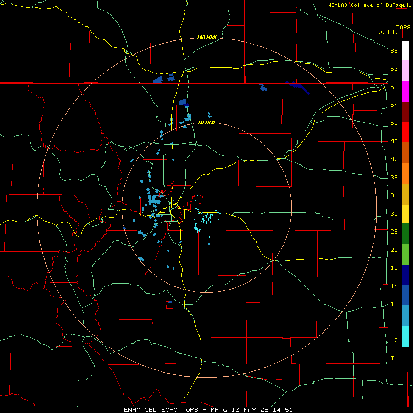Click the 62 value on the legend
The image size is (413, 413).
(394, 69)
